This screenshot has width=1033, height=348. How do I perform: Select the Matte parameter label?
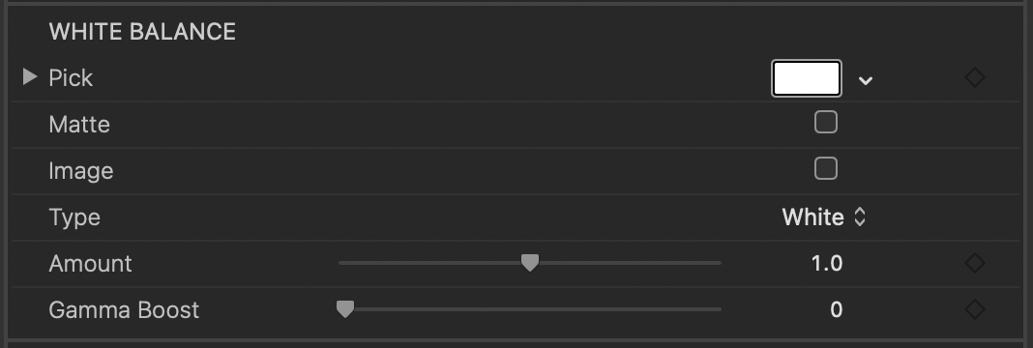pos(79,125)
